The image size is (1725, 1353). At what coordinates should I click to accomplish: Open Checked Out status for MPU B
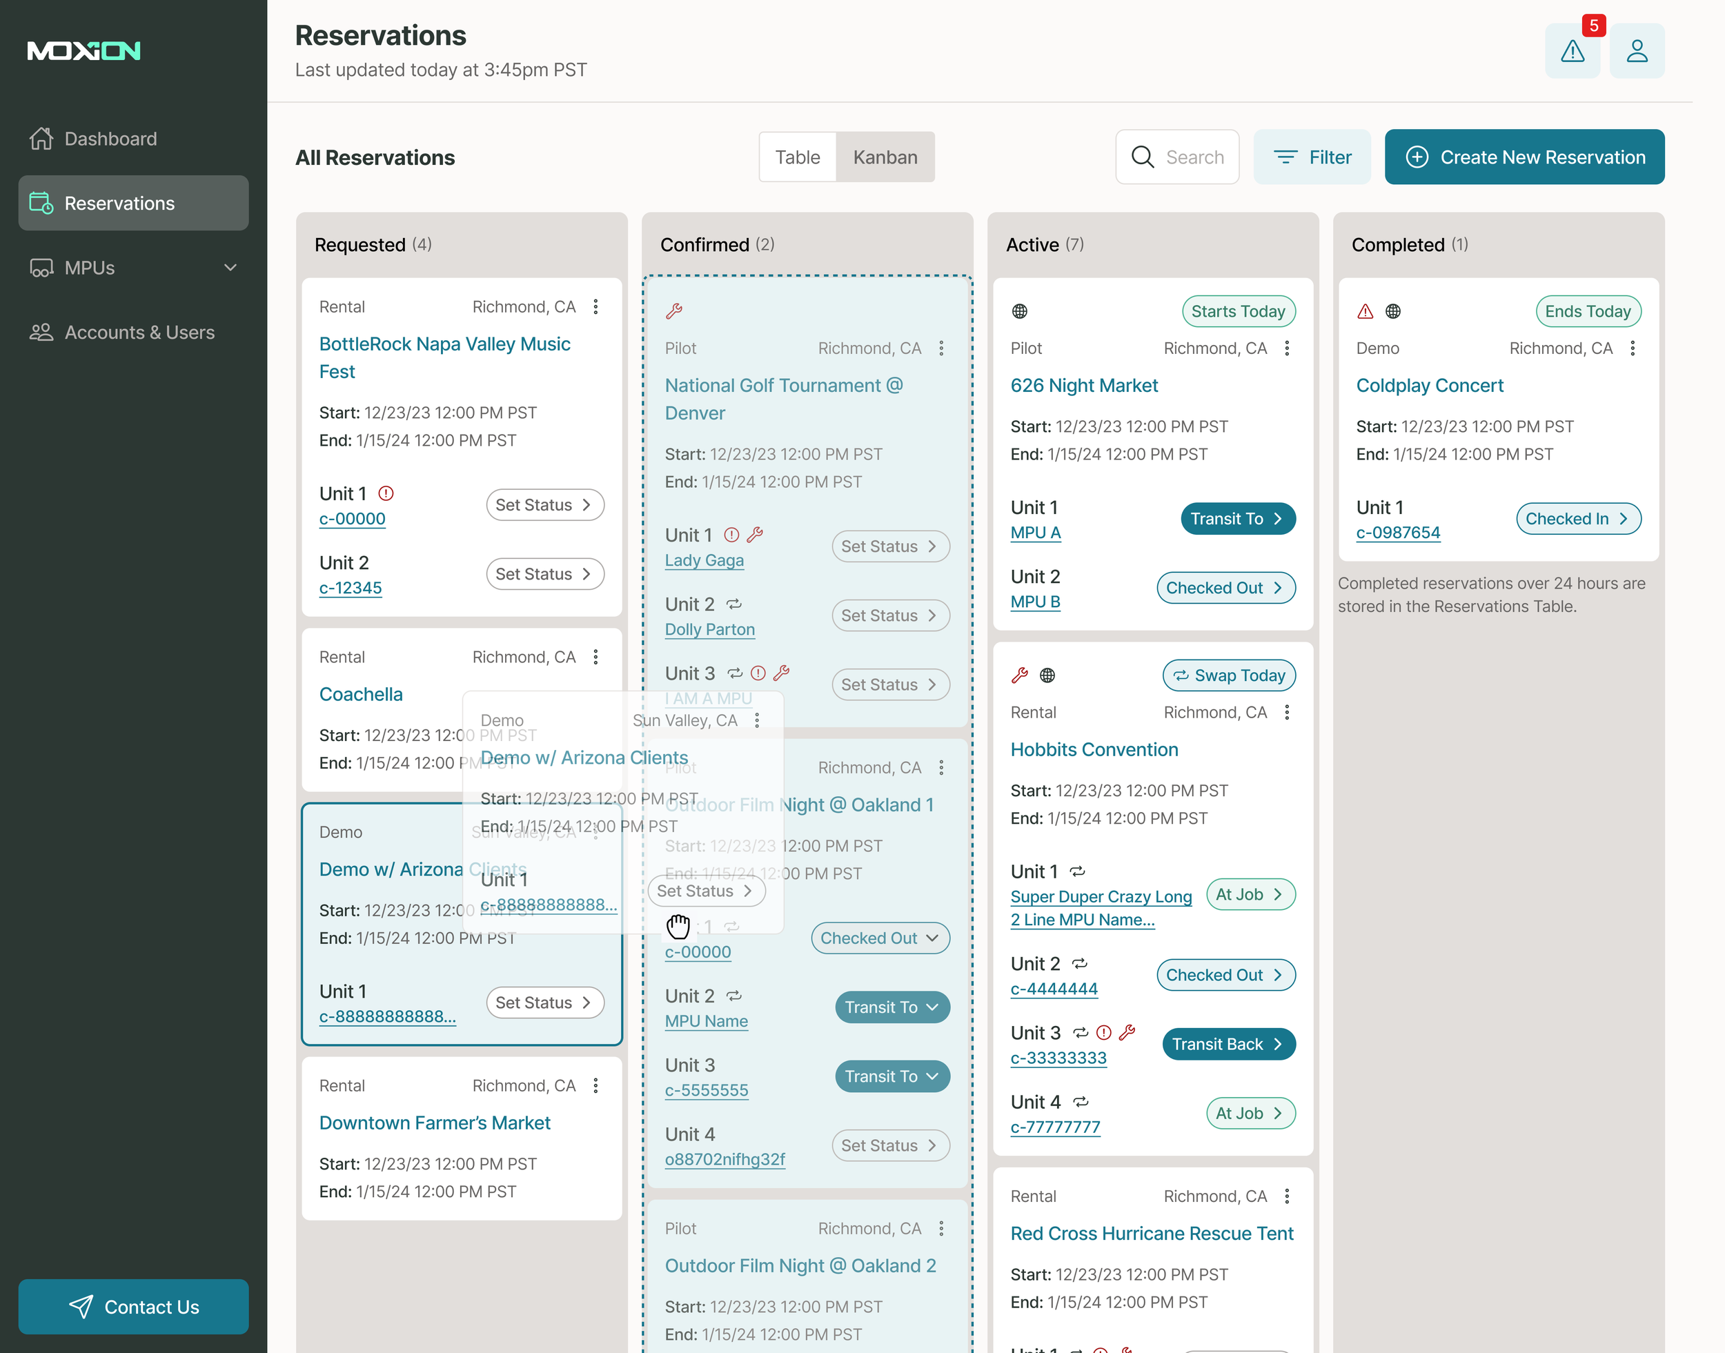[1226, 588]
